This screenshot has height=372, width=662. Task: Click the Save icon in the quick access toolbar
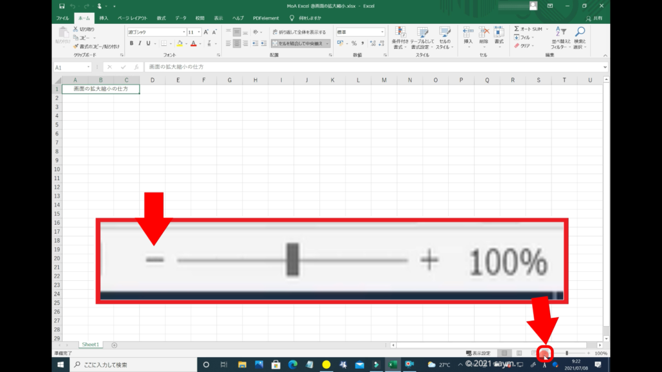(63, 6)
